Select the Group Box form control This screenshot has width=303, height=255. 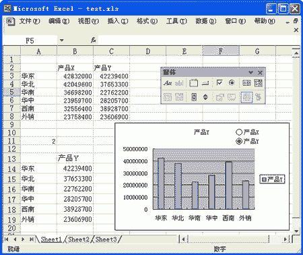[194, 83]
